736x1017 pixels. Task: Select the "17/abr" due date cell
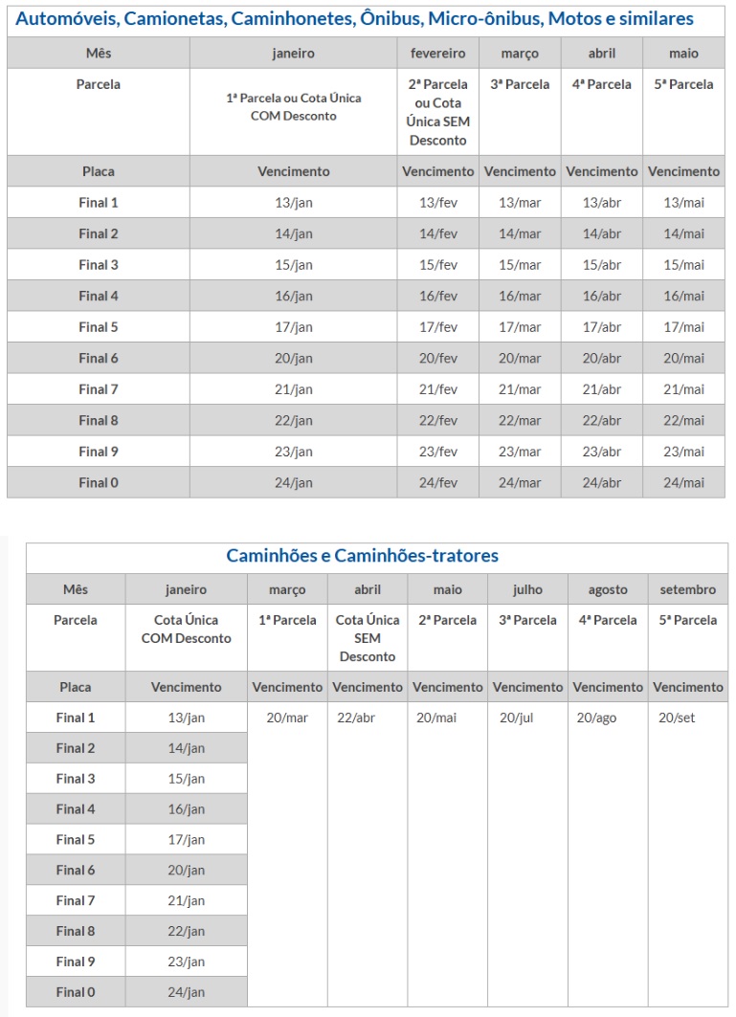[x=601, y=327]
